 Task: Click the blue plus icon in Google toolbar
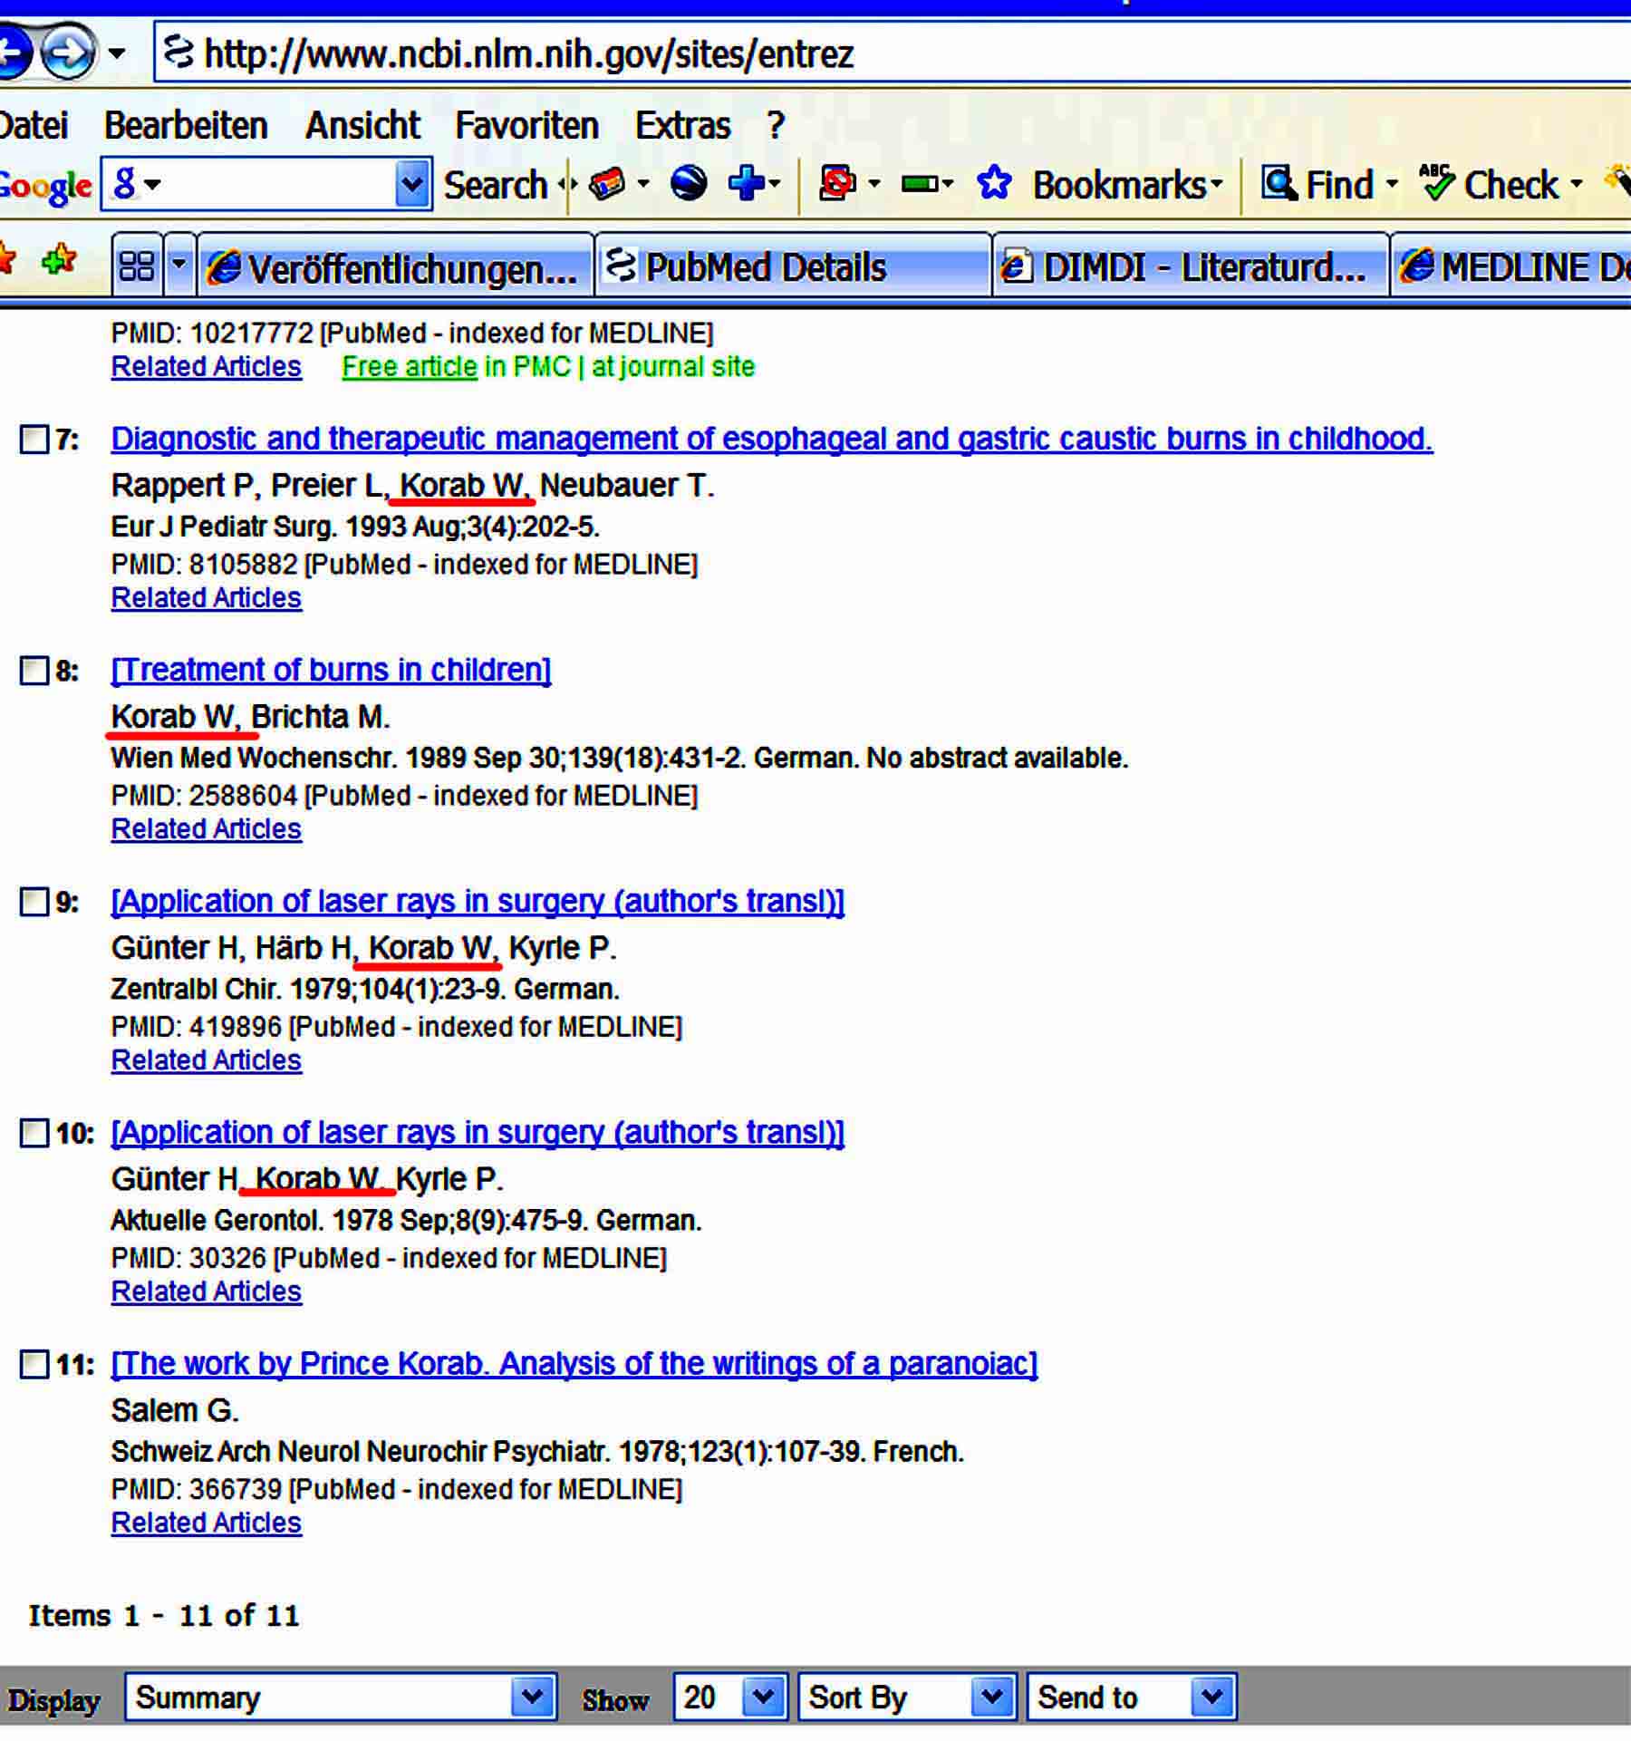tap(745, 184)
